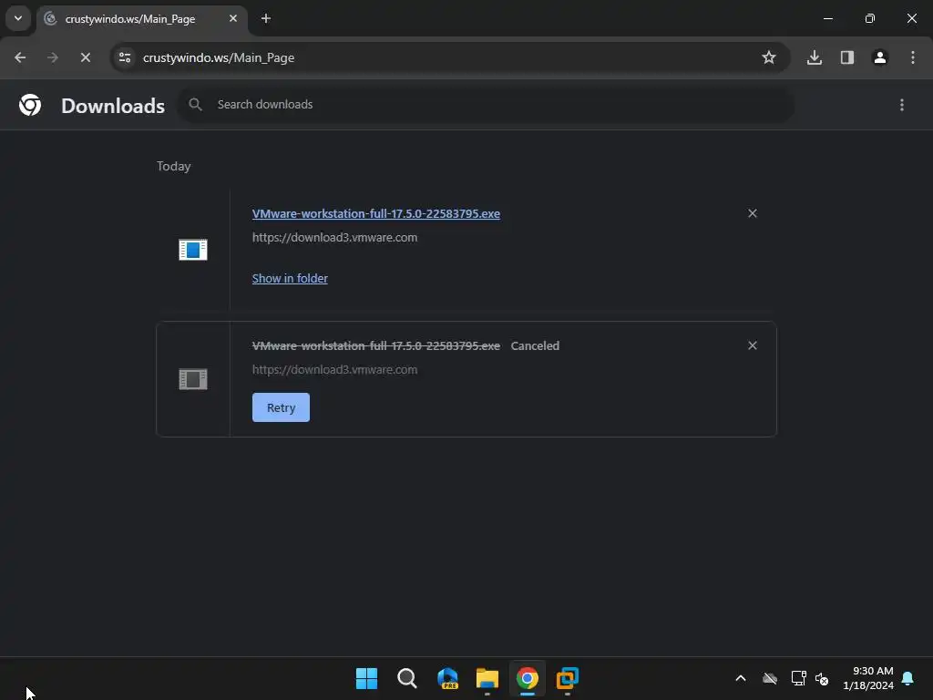Open the network status tray icon
Screen dimensions: 933x700
pos(798,678)
